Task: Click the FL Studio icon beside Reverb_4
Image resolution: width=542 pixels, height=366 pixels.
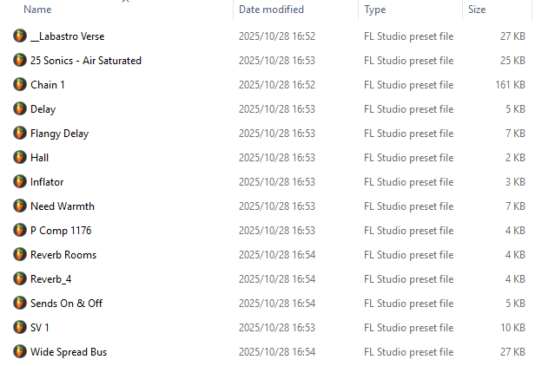Action: (x=20, y=278)
